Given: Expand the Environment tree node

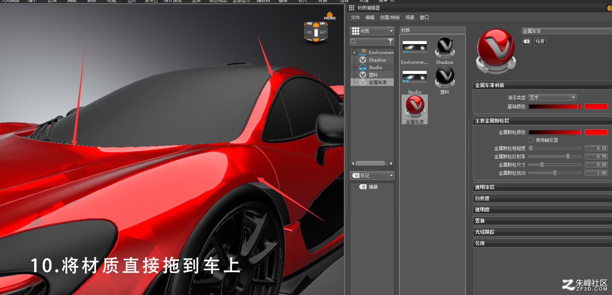Looking at the screenshot, I should point(354,52).
